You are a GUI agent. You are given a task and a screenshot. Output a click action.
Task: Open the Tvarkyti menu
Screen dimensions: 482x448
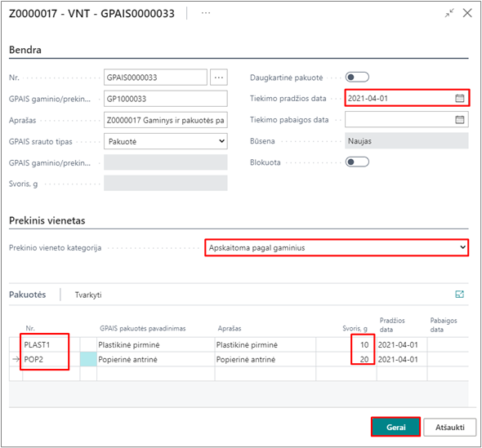point(88,295)
